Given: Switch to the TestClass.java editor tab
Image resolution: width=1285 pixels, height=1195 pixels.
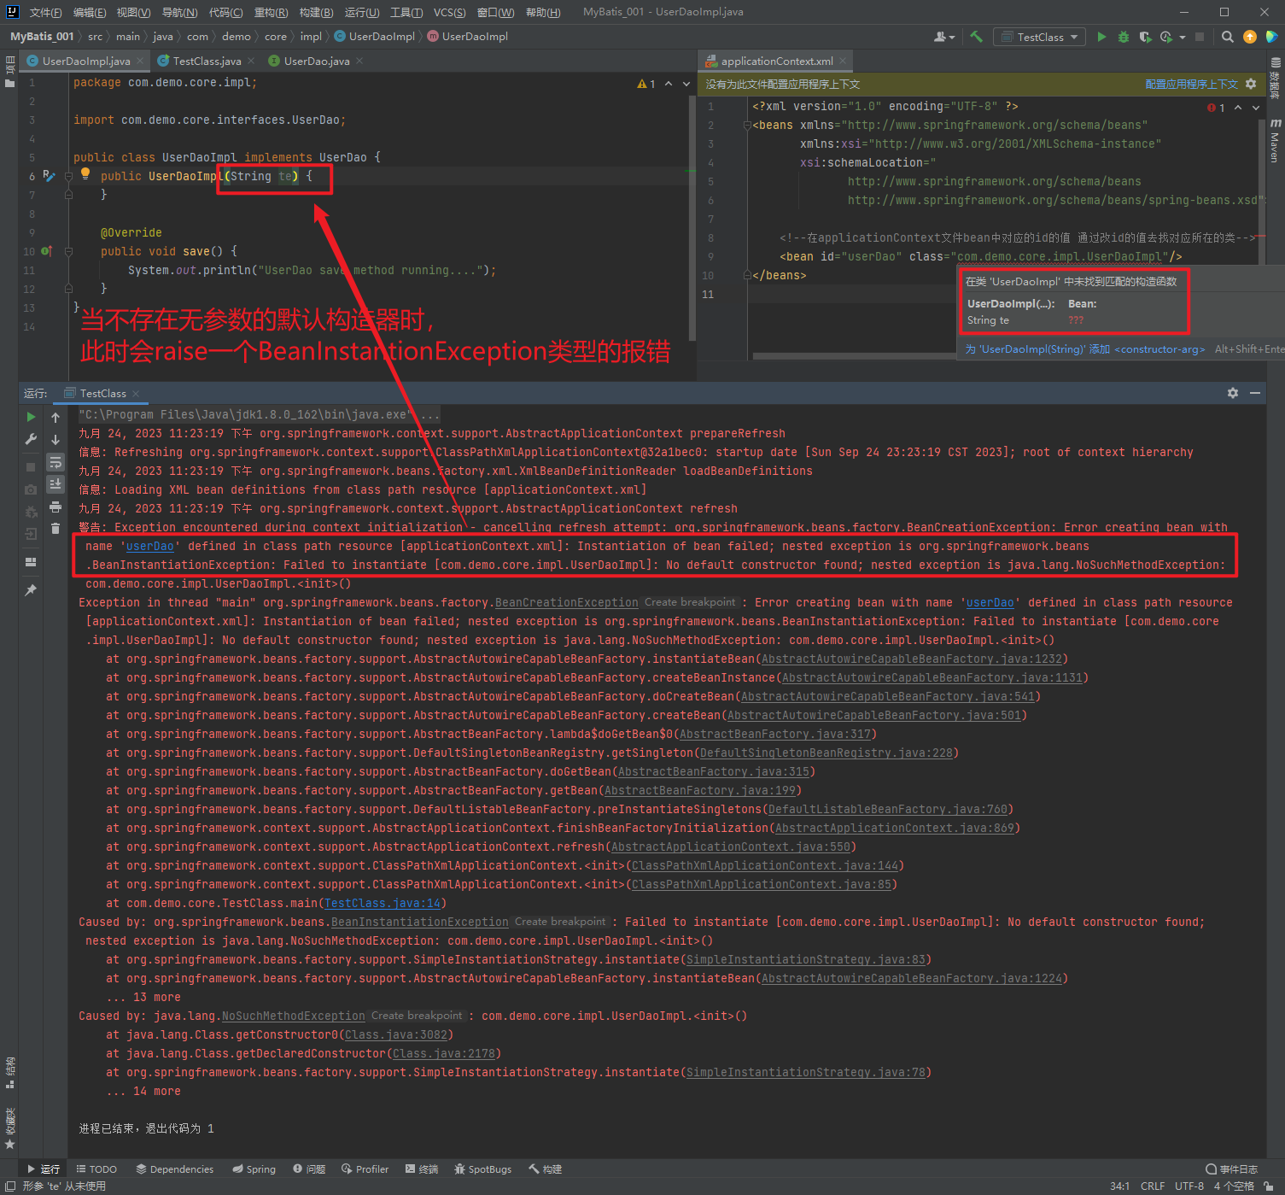Looking at the screenshot, I should [207, 61].
